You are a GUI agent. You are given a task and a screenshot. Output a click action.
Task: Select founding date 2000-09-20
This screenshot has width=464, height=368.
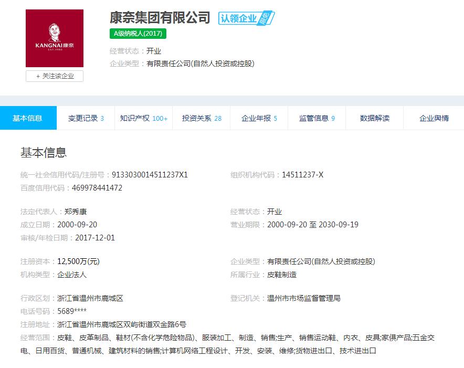77,225
